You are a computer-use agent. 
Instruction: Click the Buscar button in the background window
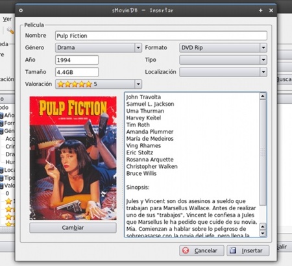click(284, 79)
